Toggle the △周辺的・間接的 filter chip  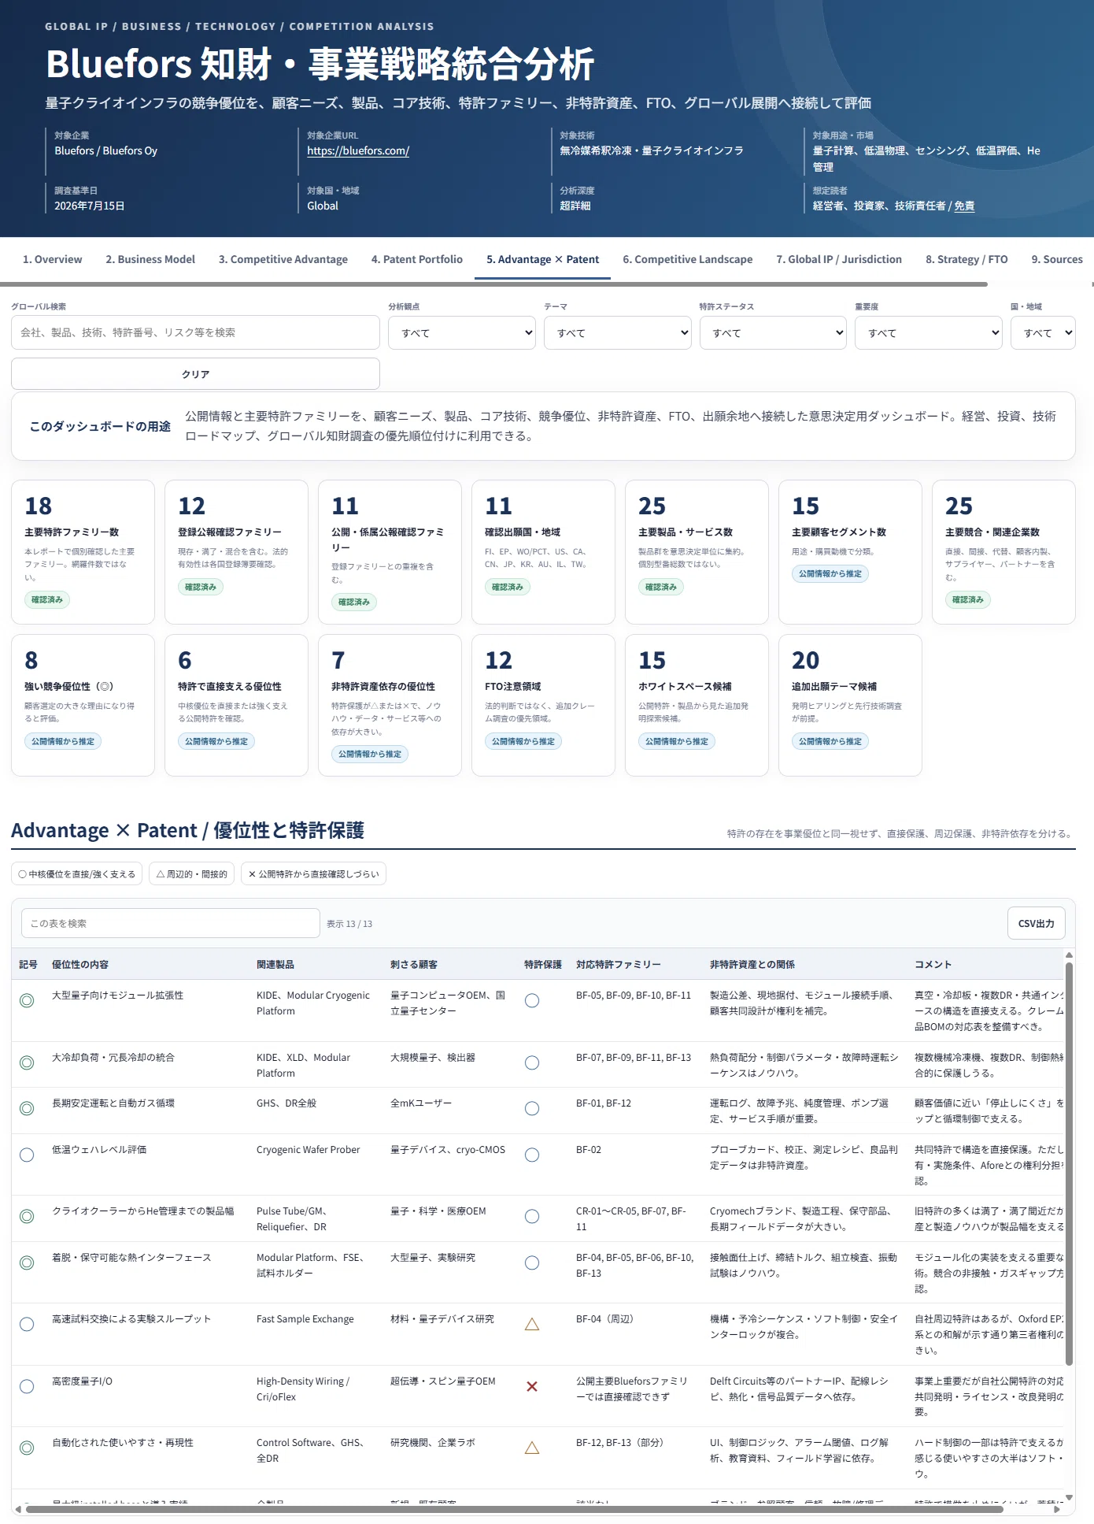pyautogui.click(x=191, y=873)
